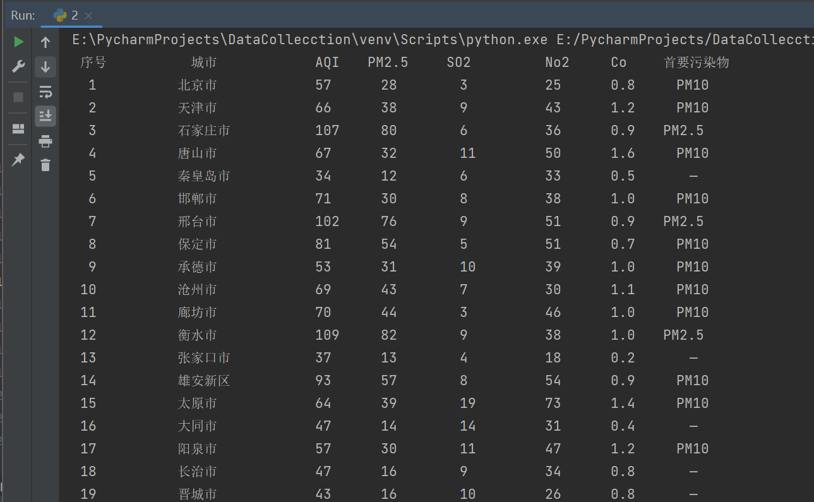Click city name 张家口市
This screenshot has width=814, height=502.
point(204,358)
